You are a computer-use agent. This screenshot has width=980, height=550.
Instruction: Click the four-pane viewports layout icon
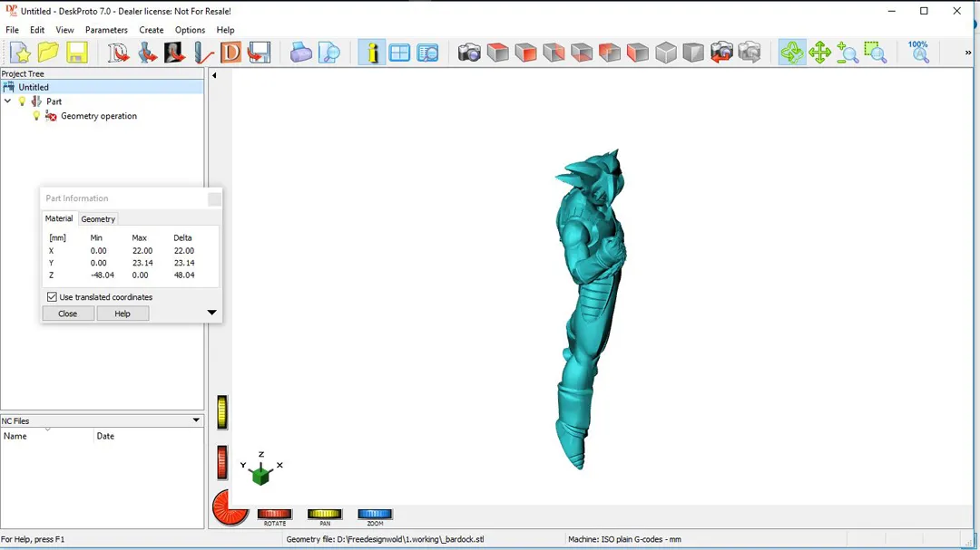tap(399, 53)
